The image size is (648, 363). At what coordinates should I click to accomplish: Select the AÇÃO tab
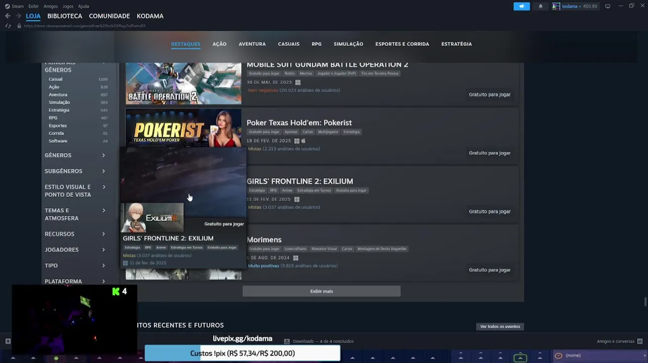[x=219, y=44]
